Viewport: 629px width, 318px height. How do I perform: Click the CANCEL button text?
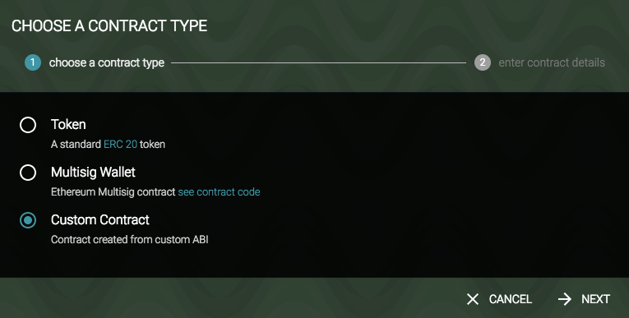511,299
